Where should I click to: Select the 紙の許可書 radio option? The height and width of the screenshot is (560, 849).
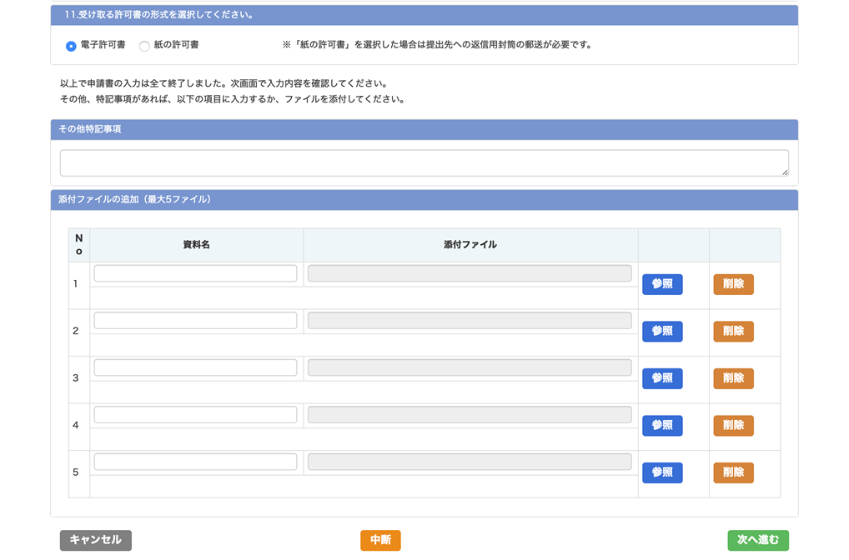(x=144, y=46)
